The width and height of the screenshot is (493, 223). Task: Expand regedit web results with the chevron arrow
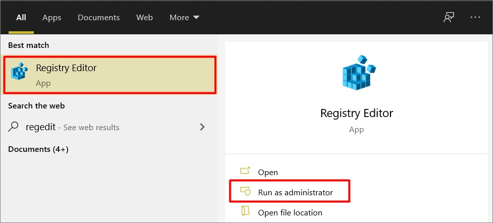[203, 127]
